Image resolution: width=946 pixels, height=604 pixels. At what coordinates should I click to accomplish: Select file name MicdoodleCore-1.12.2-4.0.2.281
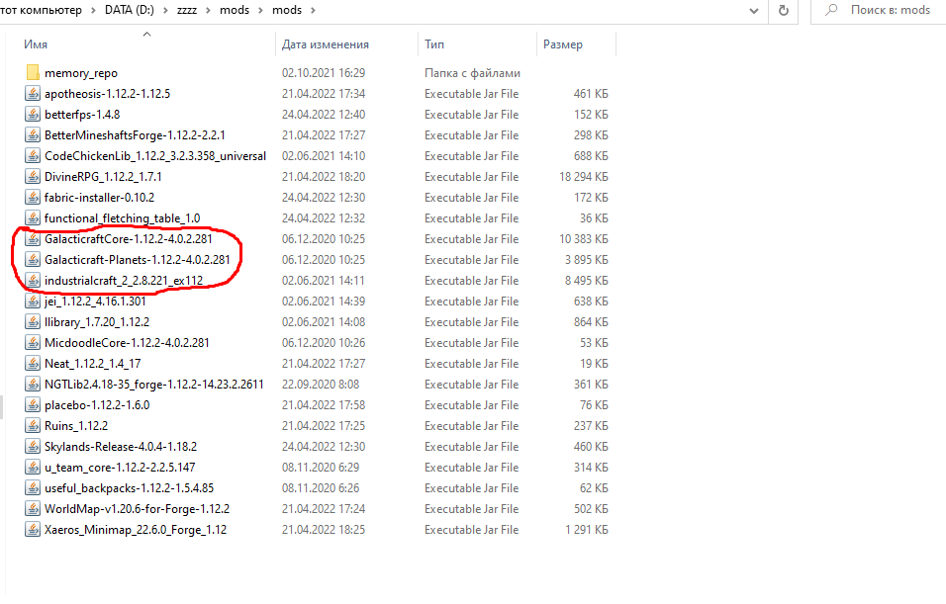click(127, 343)
